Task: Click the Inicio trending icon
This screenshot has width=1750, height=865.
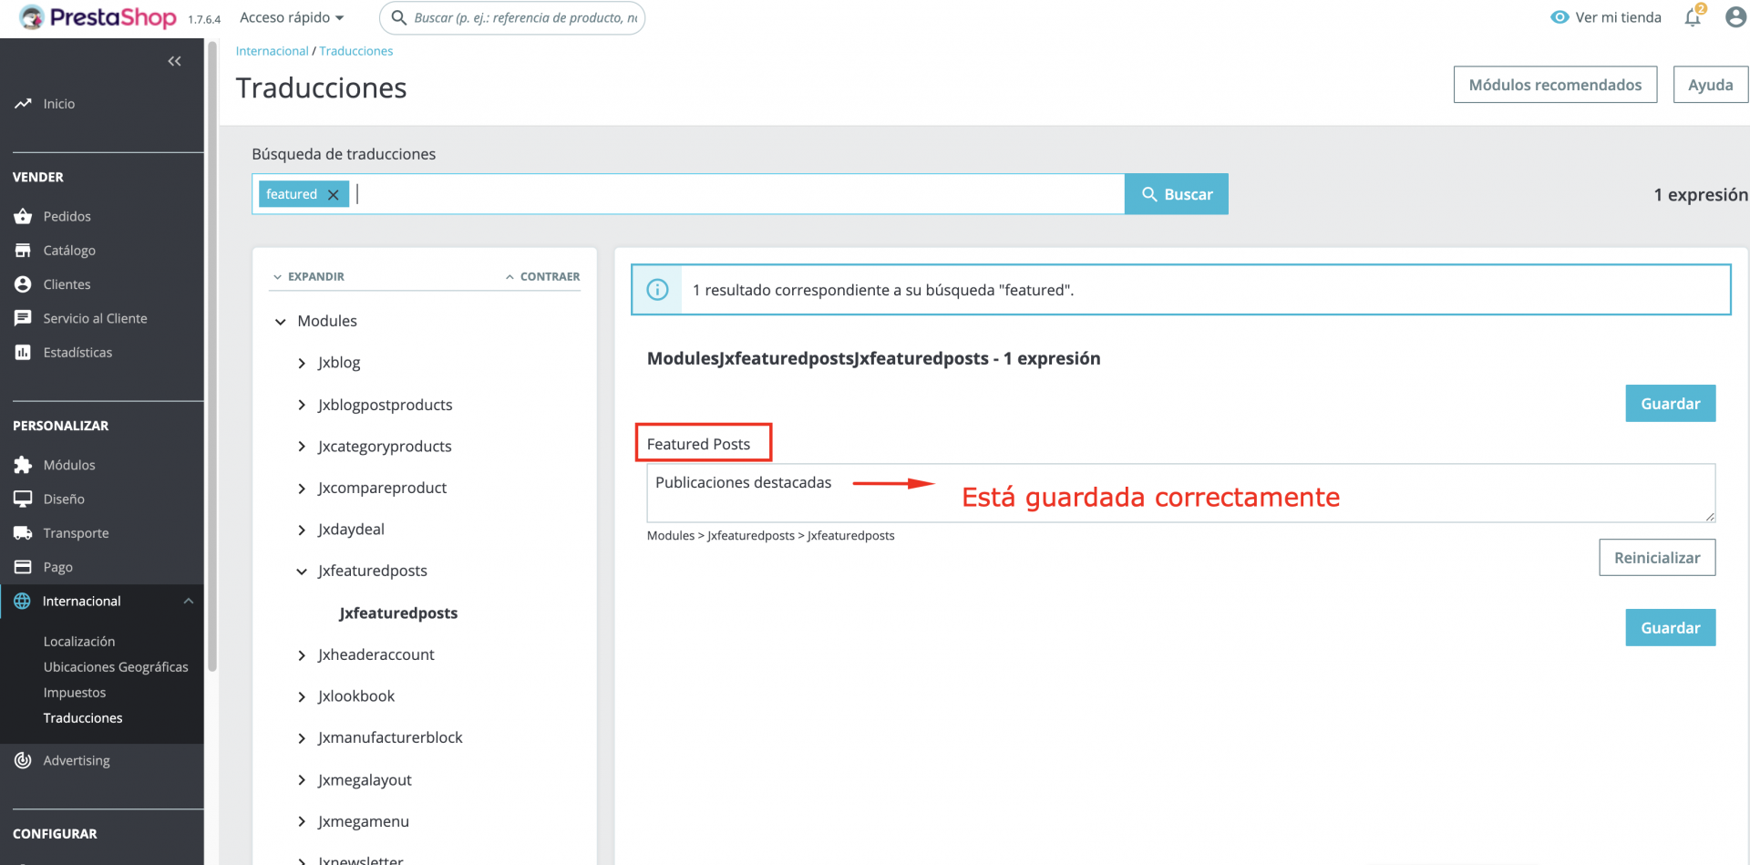Action: pos(23,104)
